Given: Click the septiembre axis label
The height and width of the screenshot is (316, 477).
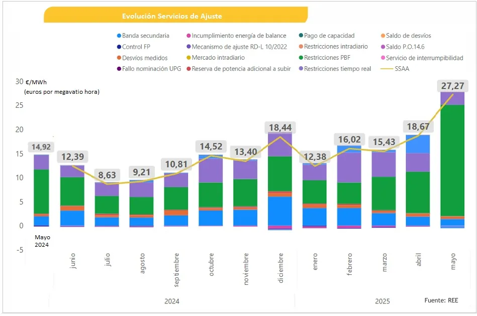Looking at the screenshot, I should pos(176,270).
